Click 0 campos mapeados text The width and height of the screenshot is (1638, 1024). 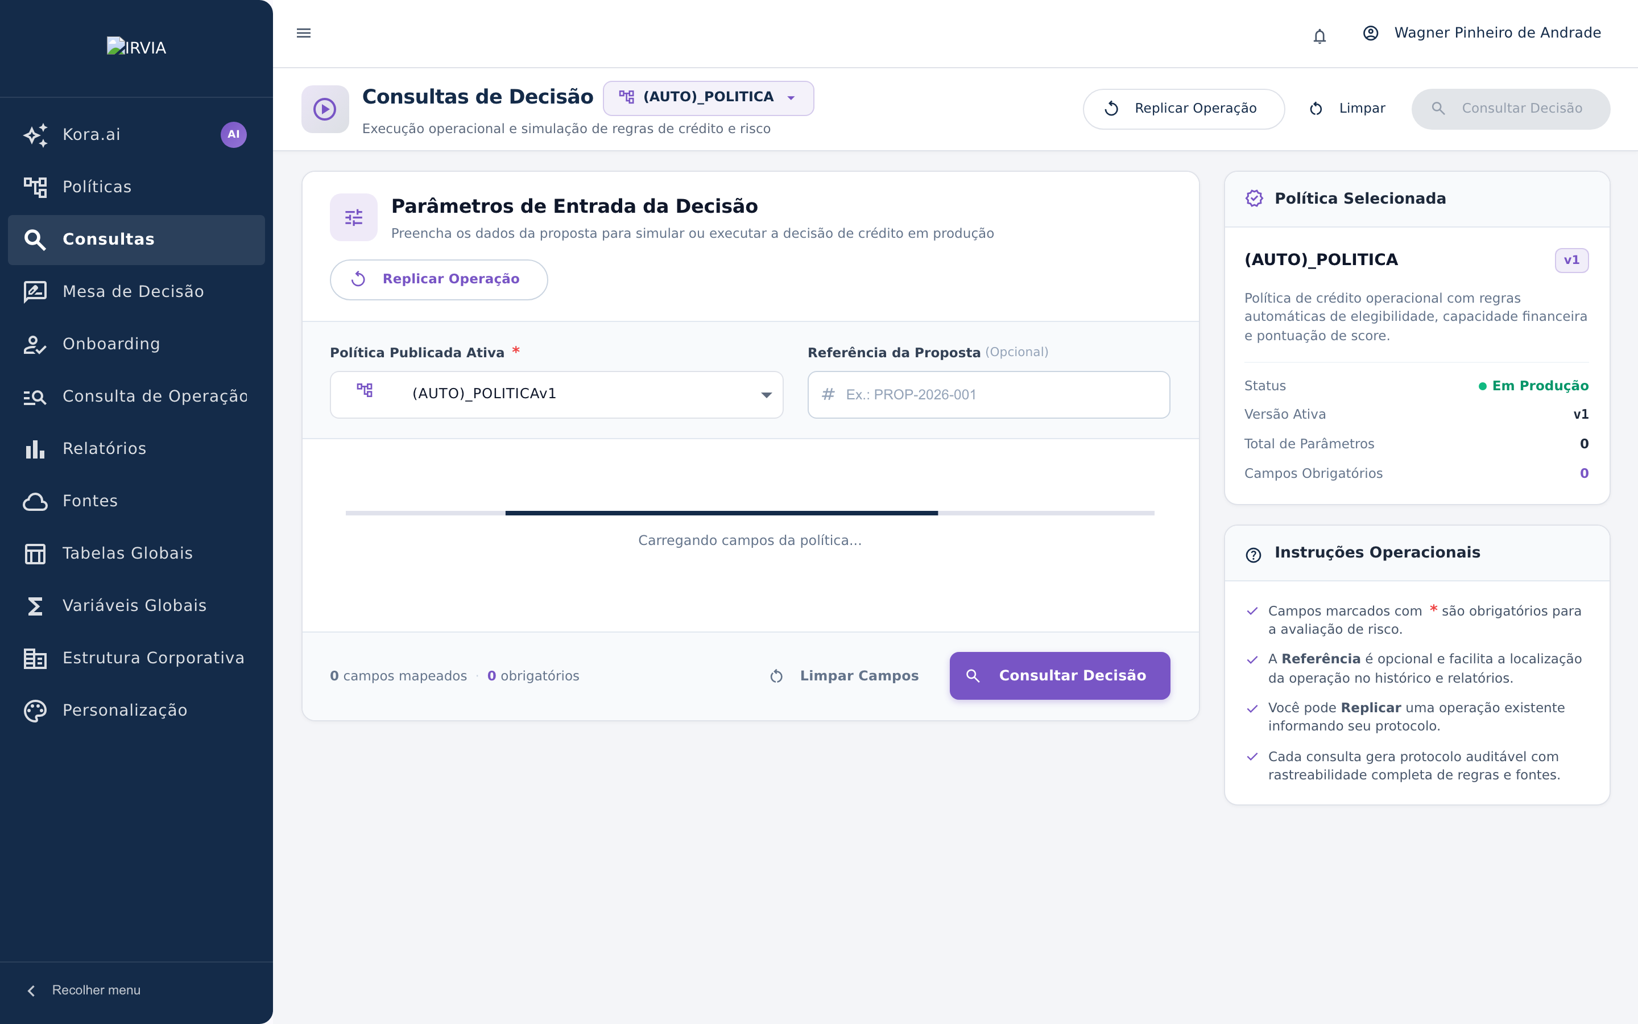click(x=398, y=676)
